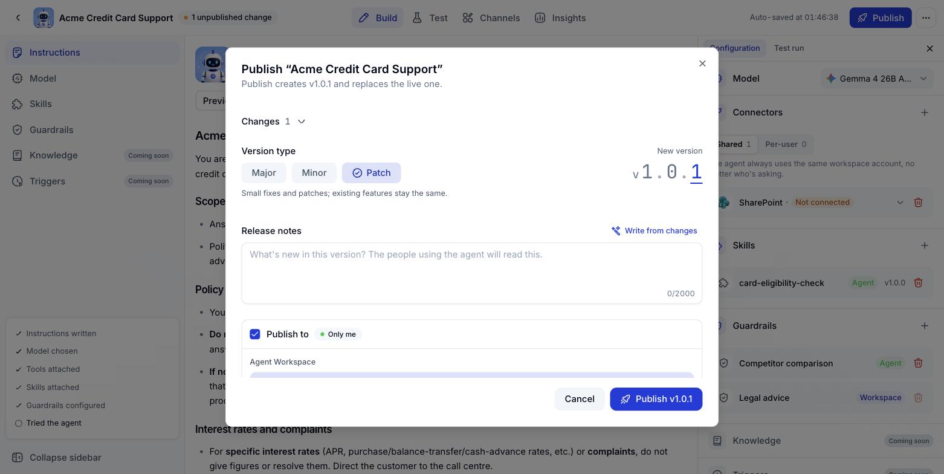
Task: Click the Publish v1.0.1 button
Action: [x=656, y=399]
